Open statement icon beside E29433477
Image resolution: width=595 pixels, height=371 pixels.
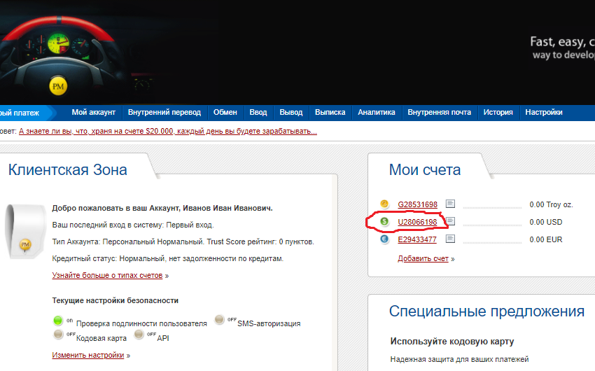[451, 239]
